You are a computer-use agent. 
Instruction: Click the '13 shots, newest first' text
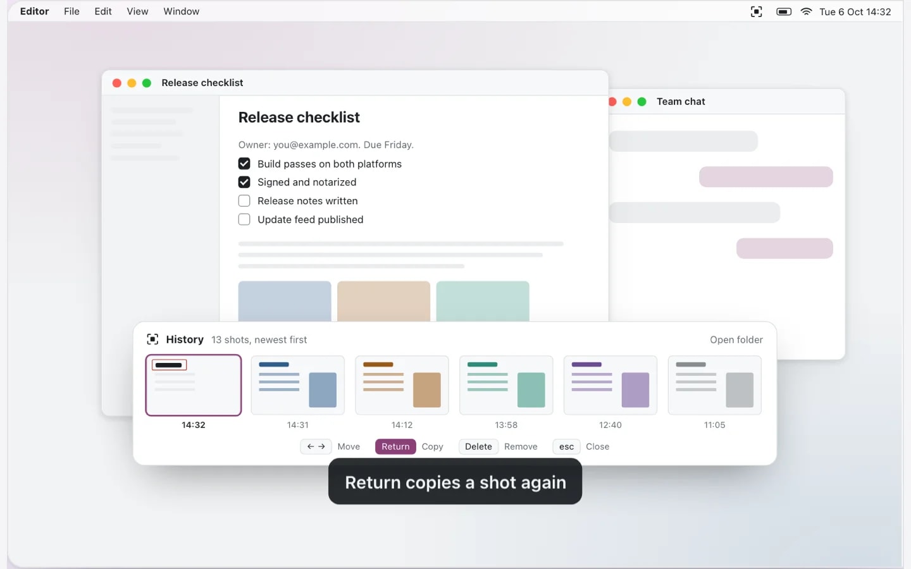[259, 340]
